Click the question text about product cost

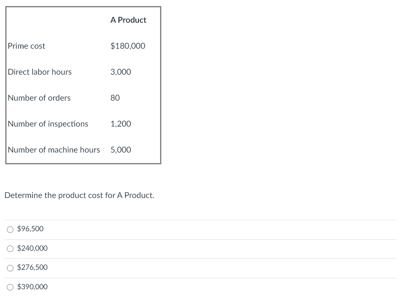coord(79,195)
